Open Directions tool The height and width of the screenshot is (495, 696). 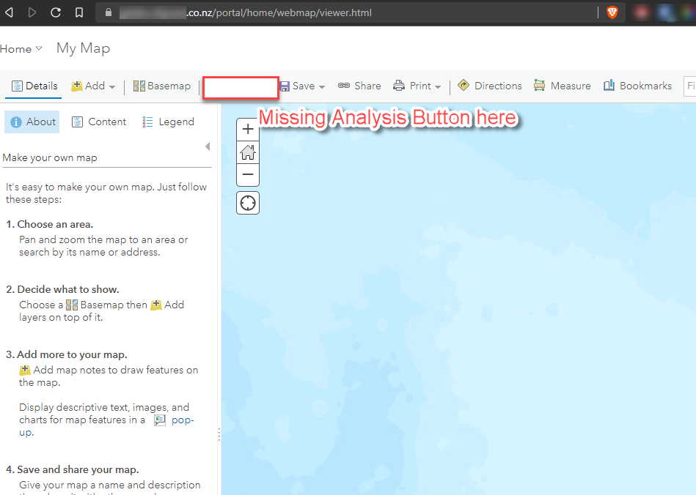coord(490,86)
